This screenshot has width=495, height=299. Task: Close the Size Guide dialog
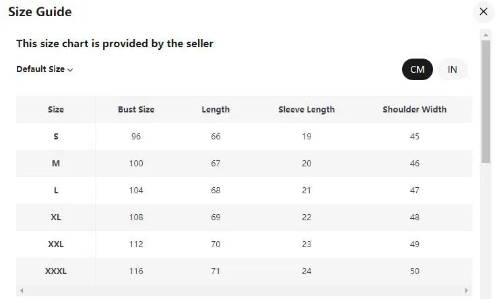483,11
